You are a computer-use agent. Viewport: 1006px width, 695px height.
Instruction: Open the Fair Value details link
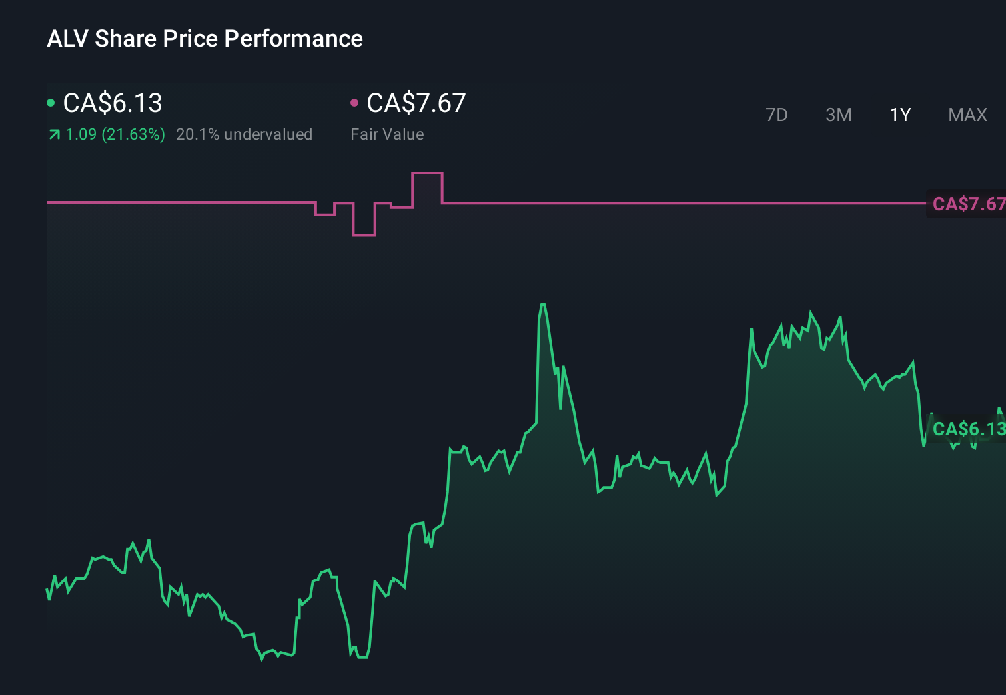tap(387, 134)
